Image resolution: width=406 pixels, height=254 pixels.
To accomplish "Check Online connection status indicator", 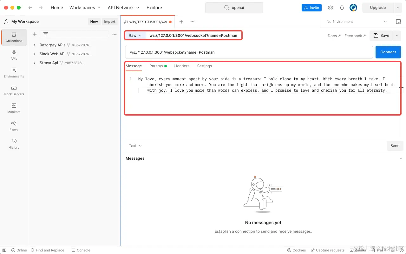I will pyautogui.click(x=19, y=250).
